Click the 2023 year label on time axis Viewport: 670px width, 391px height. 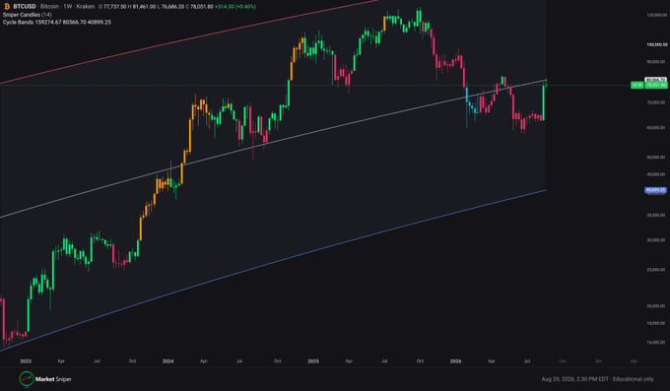[26, 361]
